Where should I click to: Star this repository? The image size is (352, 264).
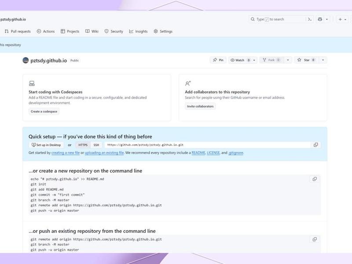[x=306, y=60]
